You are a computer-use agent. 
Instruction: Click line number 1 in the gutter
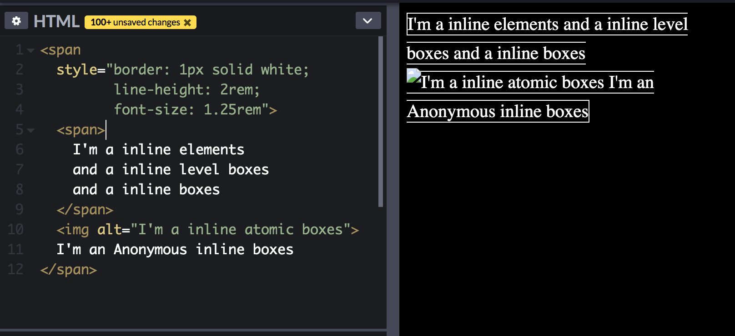(x=19, y=50)
